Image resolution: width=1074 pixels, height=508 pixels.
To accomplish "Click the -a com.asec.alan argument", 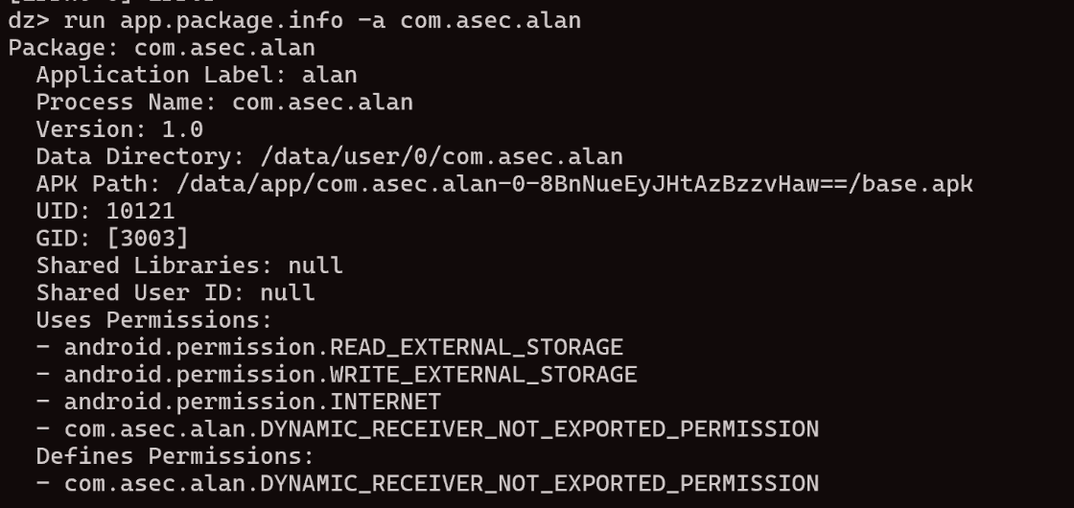I will (x=470, y=20).
